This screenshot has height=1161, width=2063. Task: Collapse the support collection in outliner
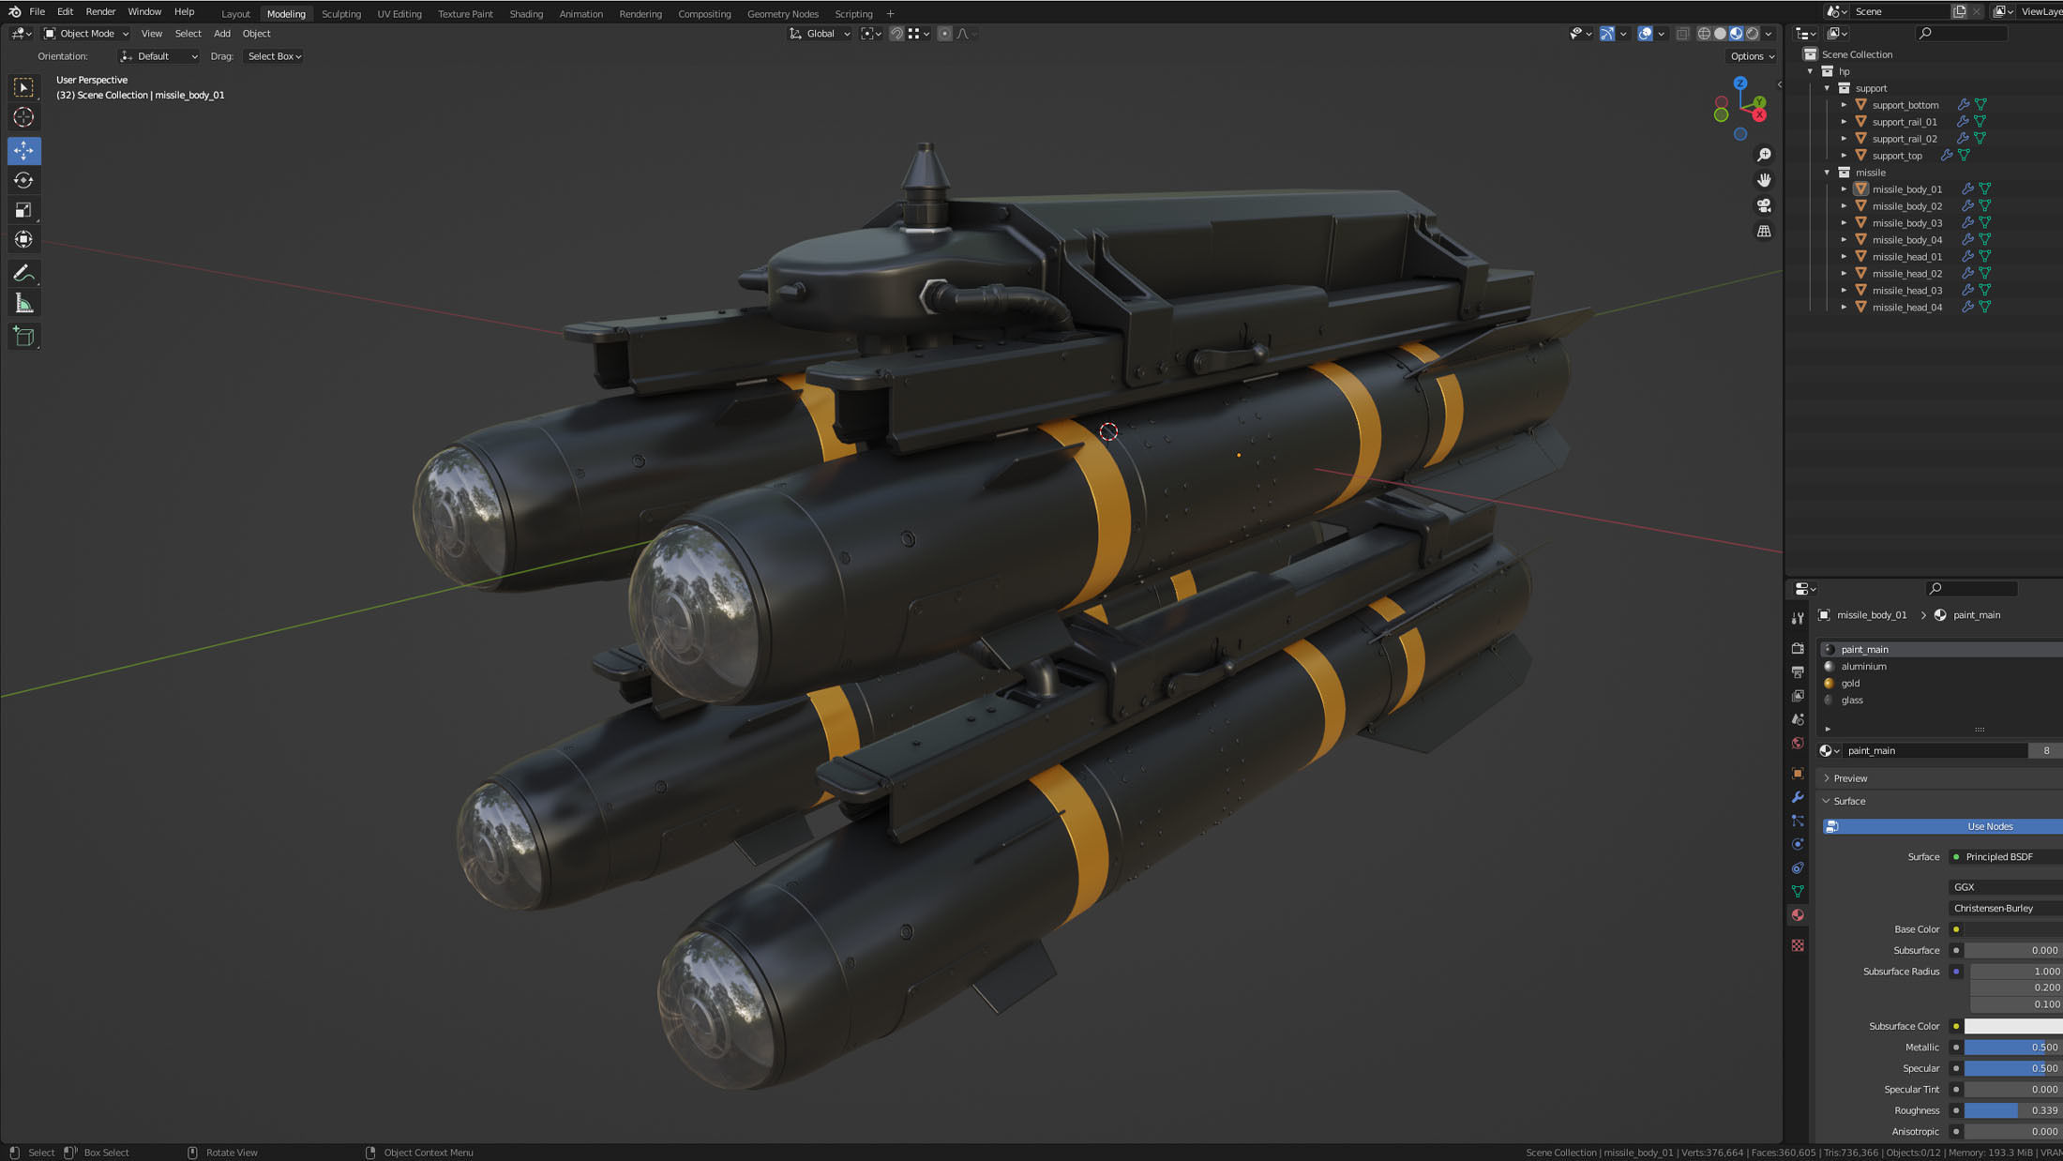click(x=1827, y=88)
